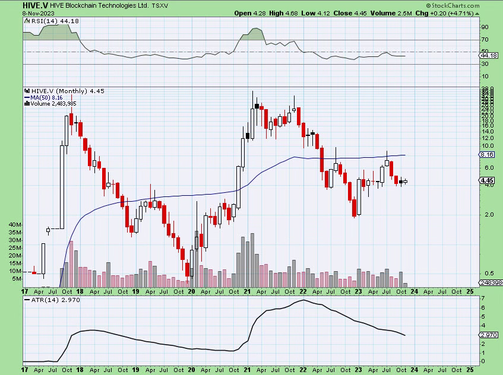This screenshot has width=503, height=375.
Task: Click year 21 on the price chart time axis
Action: (247, 292)
